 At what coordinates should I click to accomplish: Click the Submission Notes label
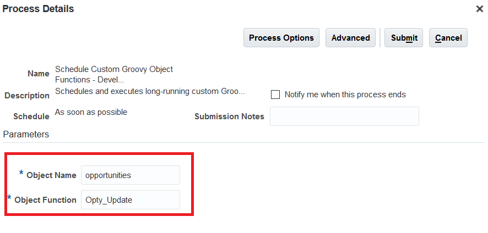tap(229, 116)
